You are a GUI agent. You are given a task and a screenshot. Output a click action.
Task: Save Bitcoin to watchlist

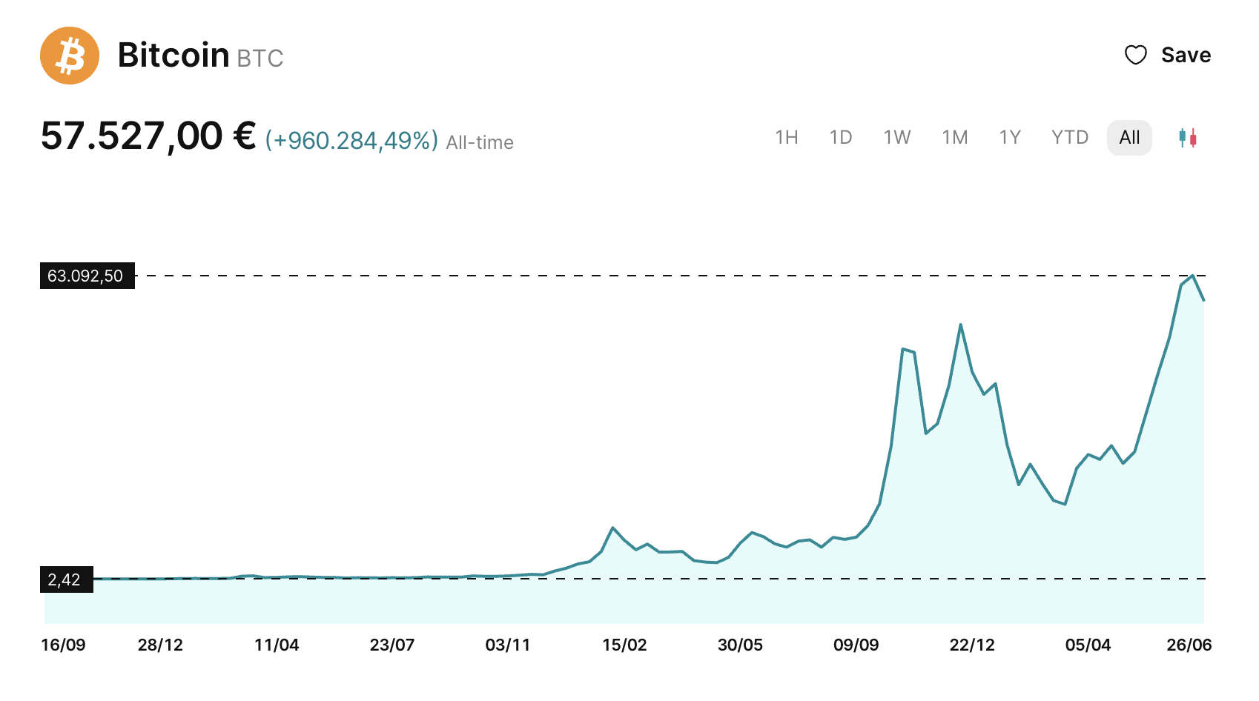click(1168, 55)
